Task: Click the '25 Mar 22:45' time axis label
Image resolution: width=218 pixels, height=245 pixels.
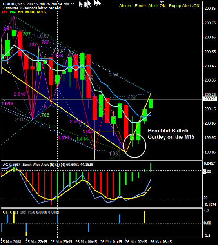Action: click(x=36, y=242)
